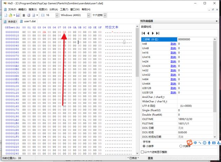The image size is (221, 162).
Task: Click 跳转 link in LEB128 row
Action: (x=173, y=88)
